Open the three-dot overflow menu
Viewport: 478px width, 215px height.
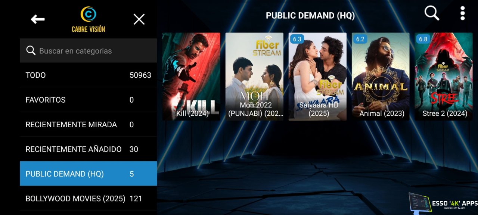463,13
